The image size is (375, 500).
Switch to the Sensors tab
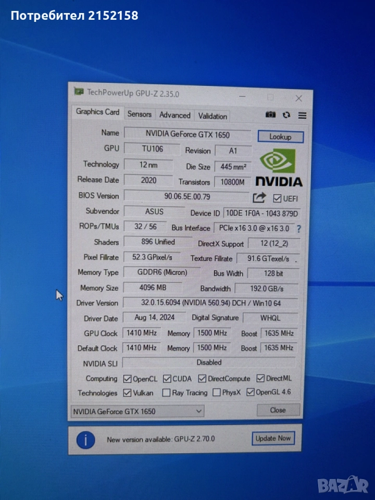(x=140, y=114)
